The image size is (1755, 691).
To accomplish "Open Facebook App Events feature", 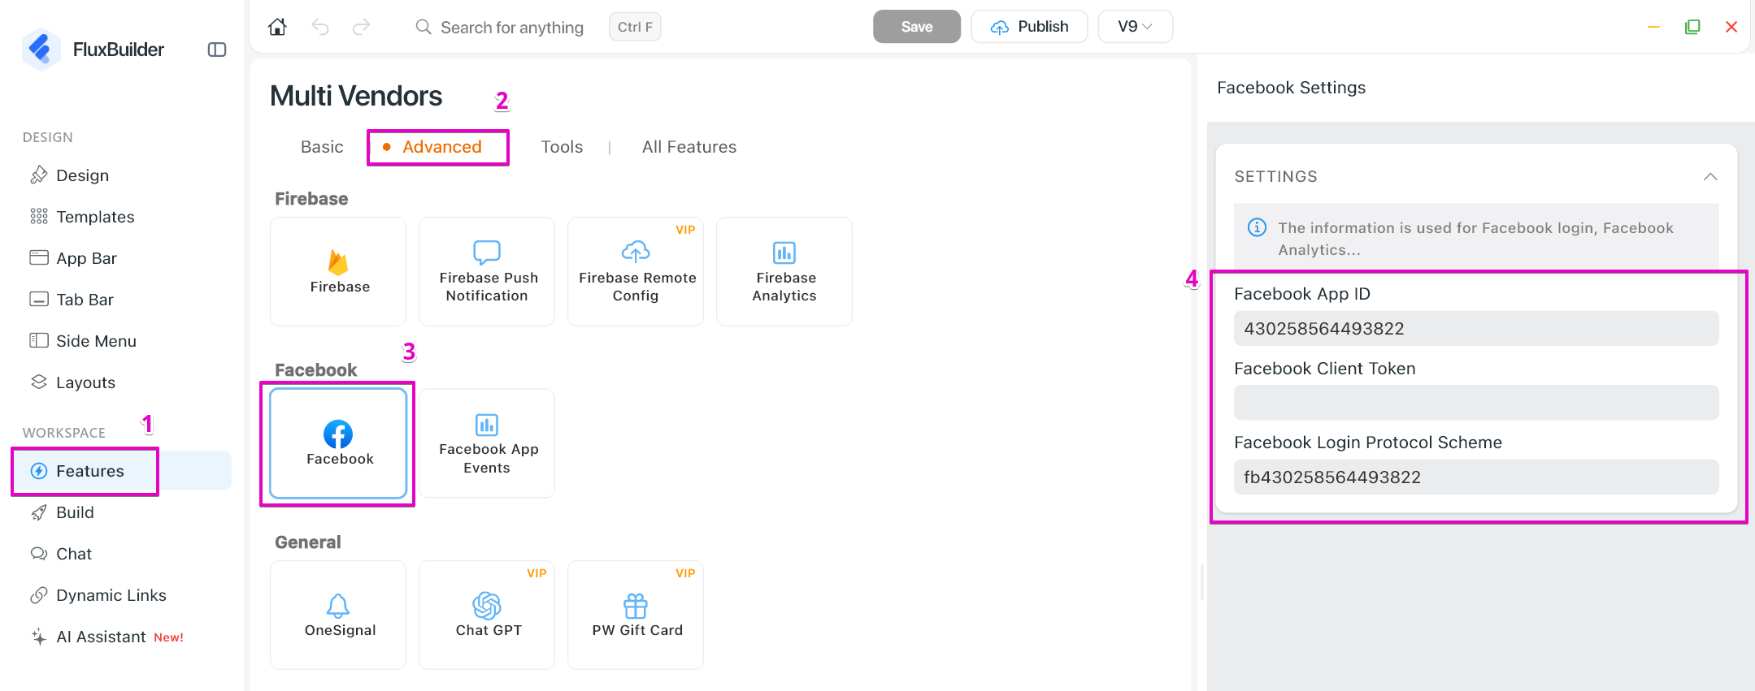I will tap(487, 443).
